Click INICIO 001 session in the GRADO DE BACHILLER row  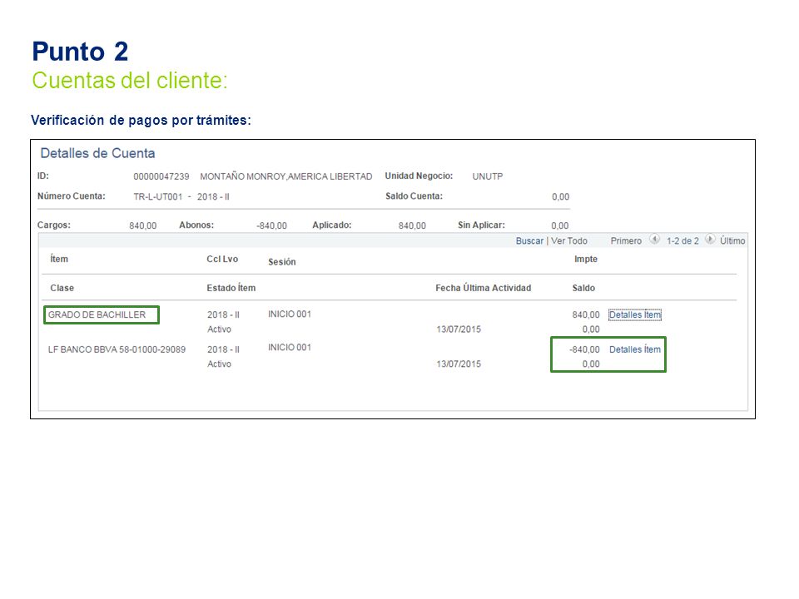[290, 314]
